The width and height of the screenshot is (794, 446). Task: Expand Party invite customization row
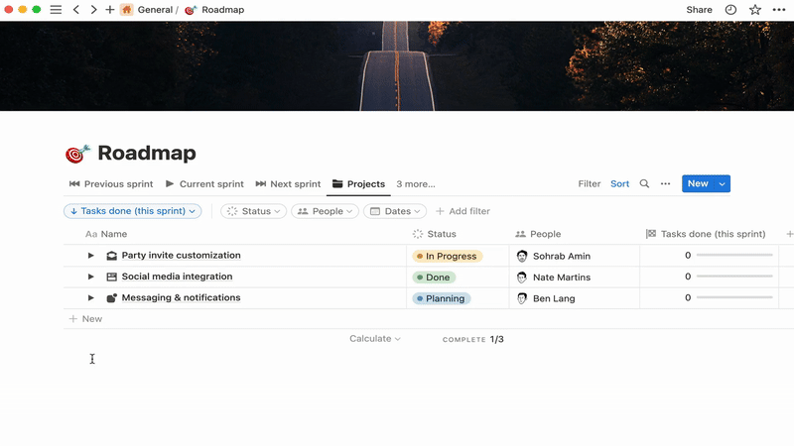90,256
